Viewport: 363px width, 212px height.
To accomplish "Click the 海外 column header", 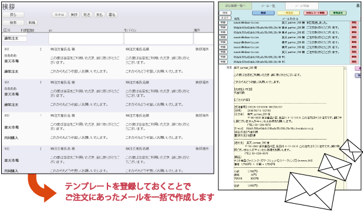I will (x=197, y=30).
